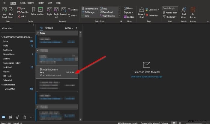Switch to Calendar view
210x124 pixels.
[x=10, y=117]
